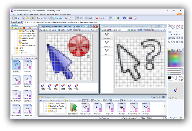Select the Paint Bucket fill tool

[x=182, y=26]
